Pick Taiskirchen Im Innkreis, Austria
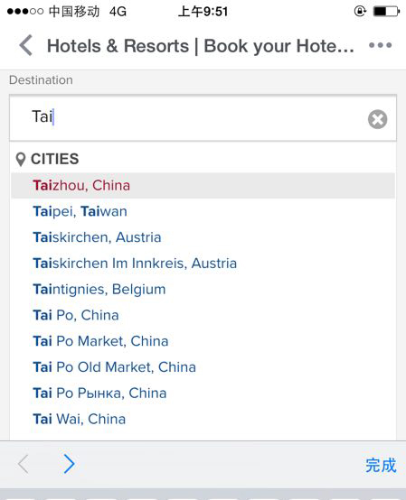Viewport: 406px width, 500px height. (203, 264)
